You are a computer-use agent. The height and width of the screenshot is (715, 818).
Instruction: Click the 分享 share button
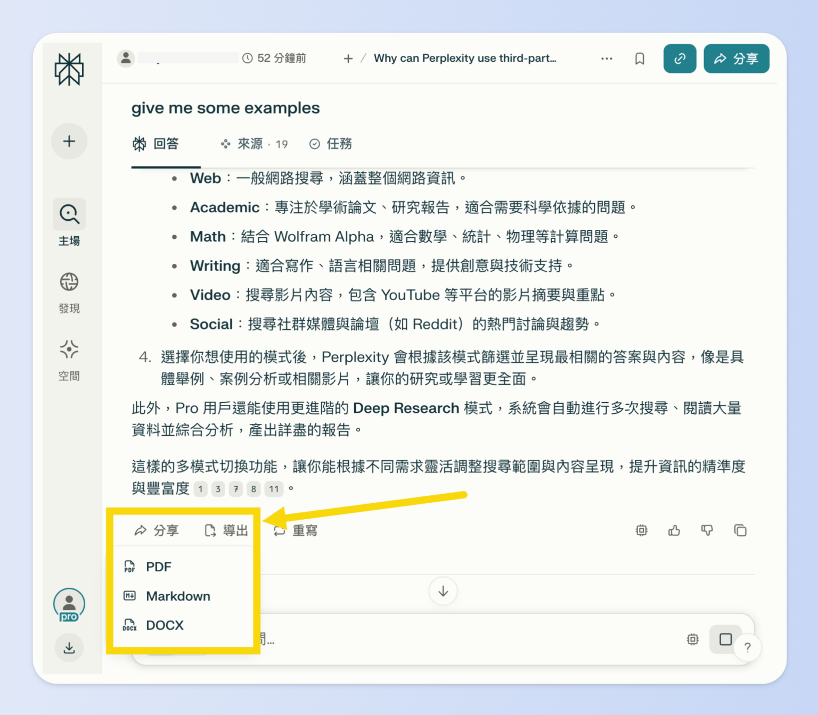pos(736,59)
